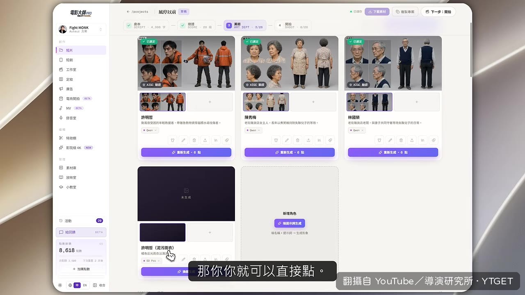The height and width of the screenshot is (295, 525).
Task: Open the 素材庫 library item
Action: click(81, 168)
